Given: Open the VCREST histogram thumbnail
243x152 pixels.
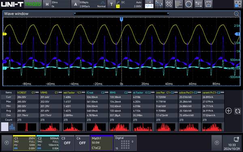Looking at the screenshot, I should tap(27, 127).
